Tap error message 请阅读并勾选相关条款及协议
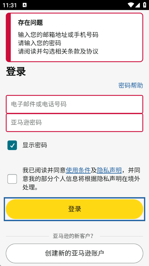Viewport: 149px width, 266px height. point(58,51)
